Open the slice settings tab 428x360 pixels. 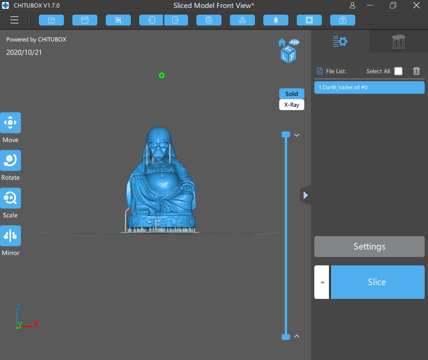(340, 41)
